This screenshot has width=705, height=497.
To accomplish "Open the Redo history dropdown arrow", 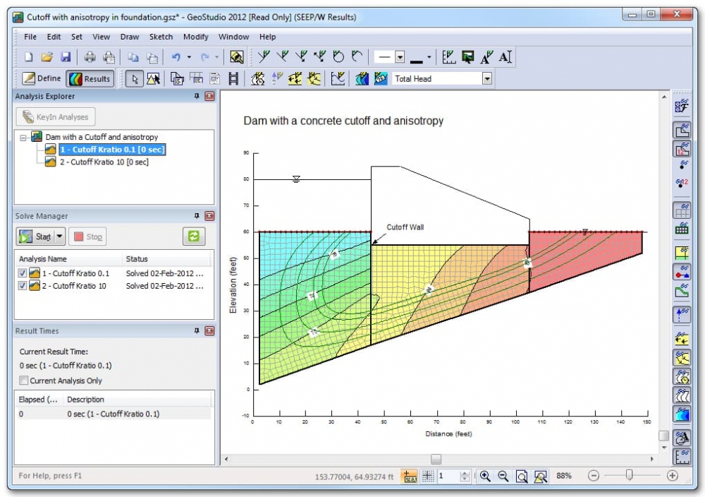I will coord(216,57).
